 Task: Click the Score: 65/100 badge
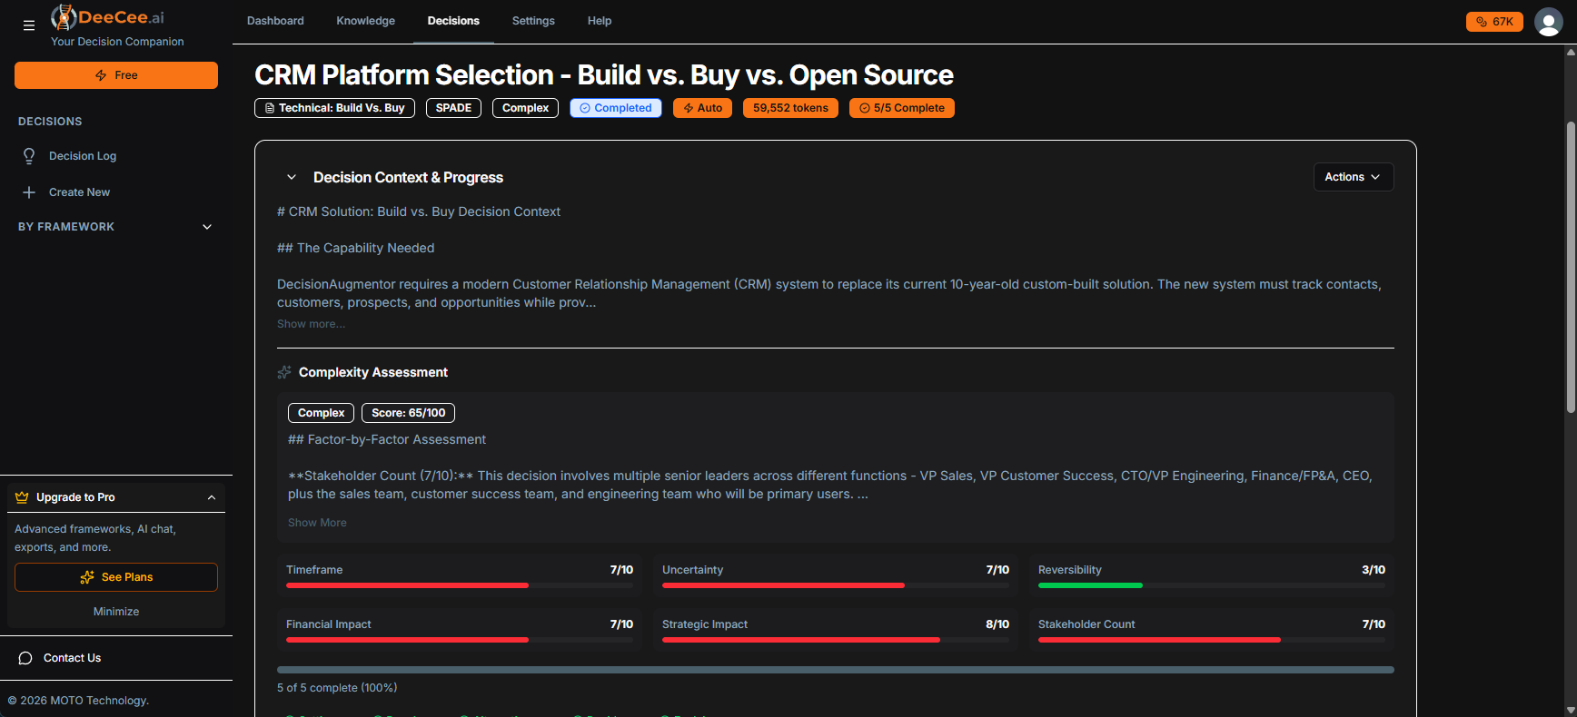click(x=408, y=413)
